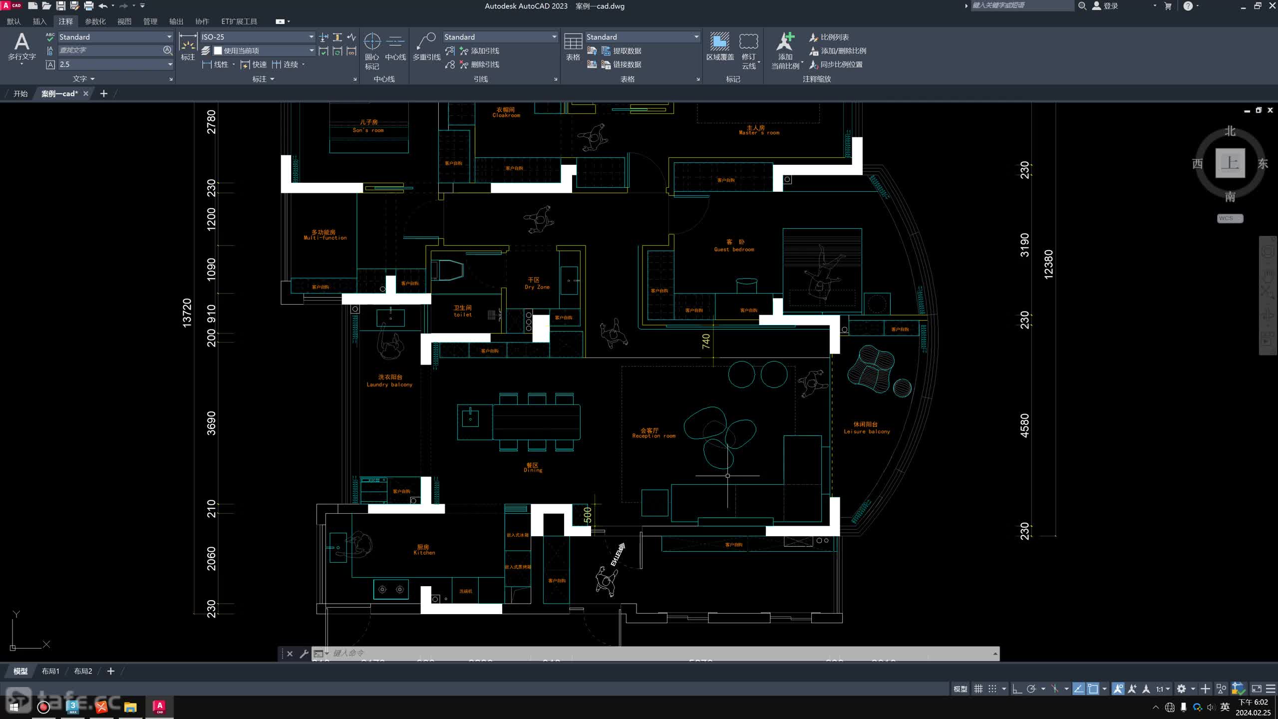Toggle auto-add annotation scales in status bar
The image size is (1278, 719).
tap(1132, 689)
